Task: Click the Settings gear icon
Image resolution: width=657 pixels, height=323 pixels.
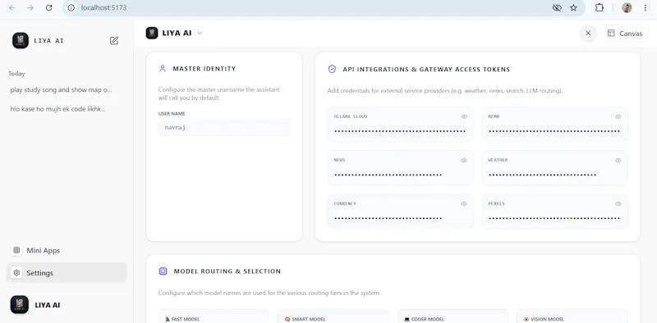Action: pos(16,273)
